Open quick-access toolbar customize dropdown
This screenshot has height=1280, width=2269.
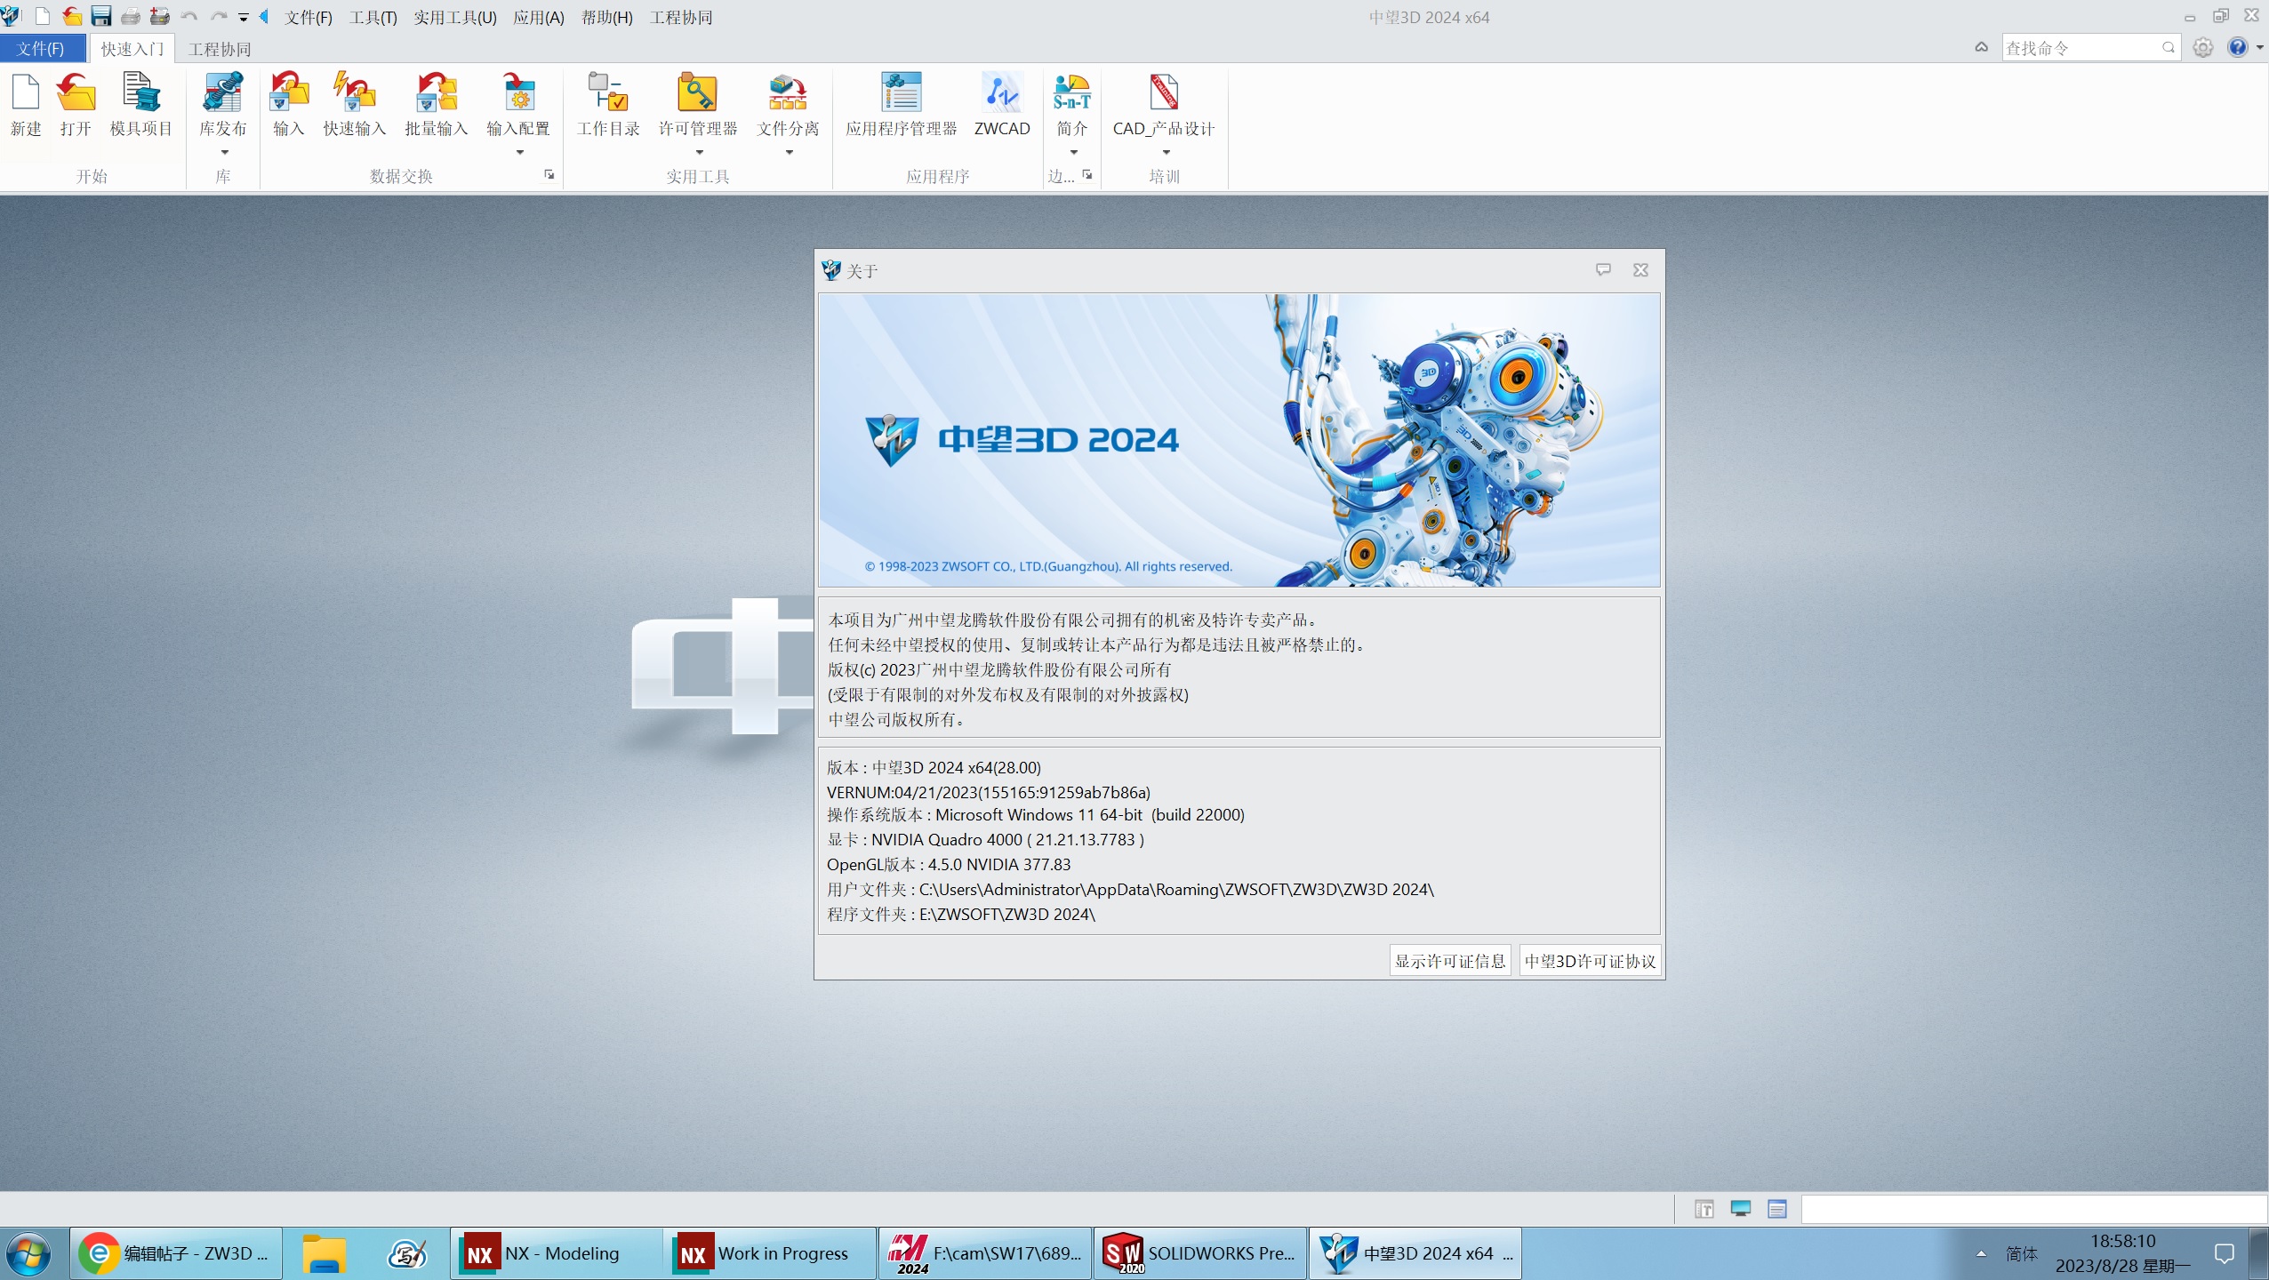(x=244, y=17)
